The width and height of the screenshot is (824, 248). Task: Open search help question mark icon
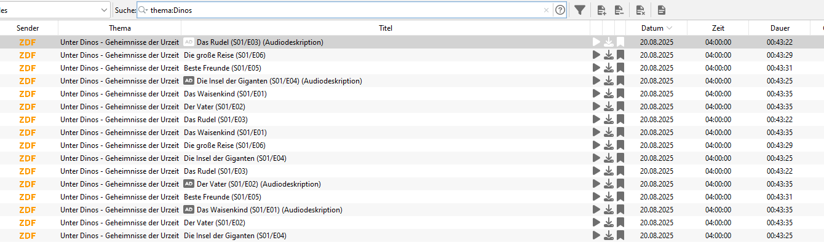pyautogui.click(x=560, y=10)
